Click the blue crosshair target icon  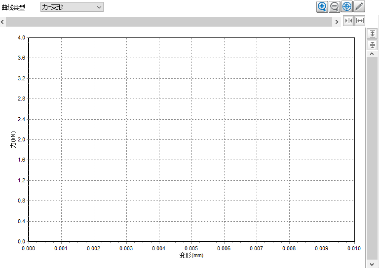pyautogui.click(x=347, y=6)
